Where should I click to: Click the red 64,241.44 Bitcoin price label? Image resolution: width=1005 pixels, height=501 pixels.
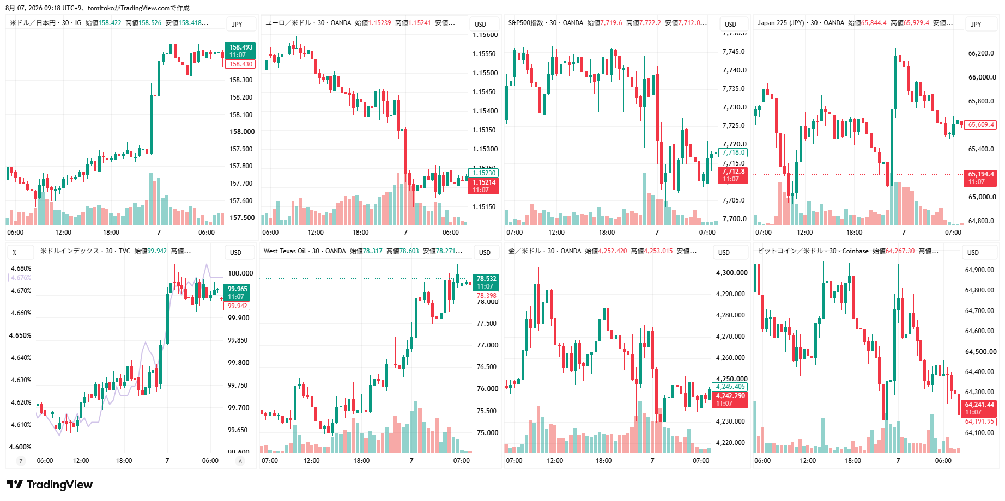point(979,408)
